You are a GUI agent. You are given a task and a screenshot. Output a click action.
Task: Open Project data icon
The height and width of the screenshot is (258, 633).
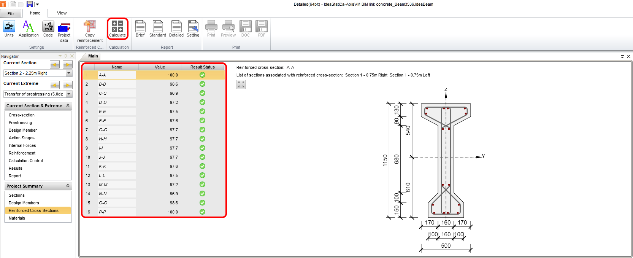(64, 30)
